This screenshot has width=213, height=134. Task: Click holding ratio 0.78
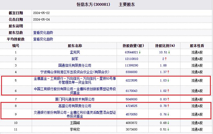coord(163,106)
